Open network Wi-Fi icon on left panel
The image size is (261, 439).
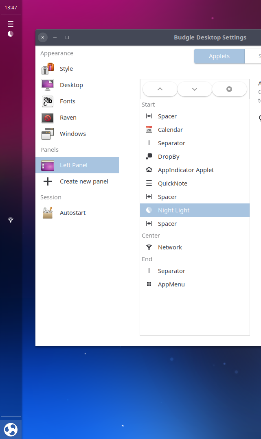[x=11, y=220]
